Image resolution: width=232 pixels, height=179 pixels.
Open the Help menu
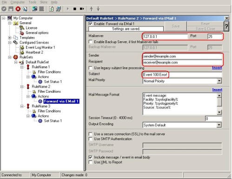(54, 2)
